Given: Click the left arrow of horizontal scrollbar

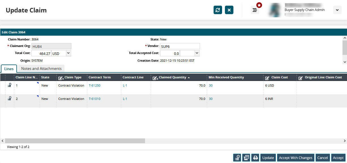Looking at the screenshot, I should [x=3, y=141].
